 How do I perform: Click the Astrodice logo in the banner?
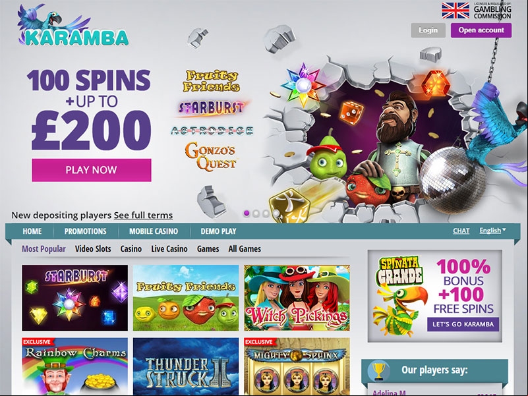point(212,130)
